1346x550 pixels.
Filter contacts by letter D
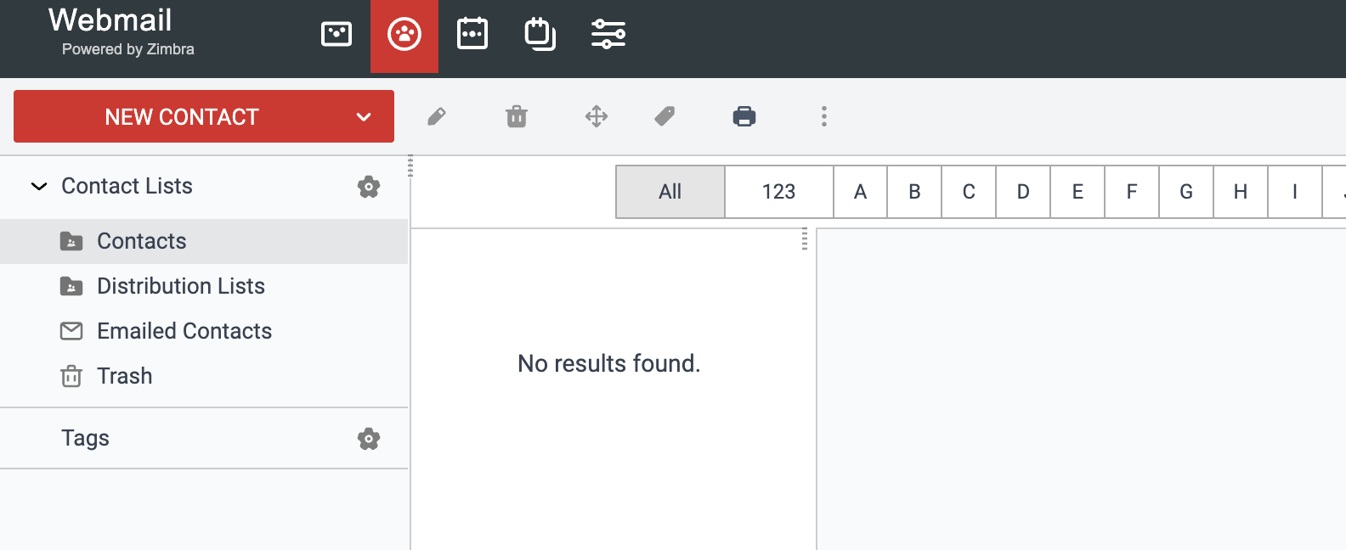coord(1024,192)
